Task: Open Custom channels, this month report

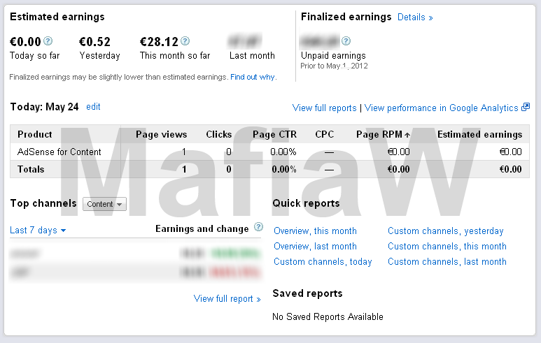Action: 447,247
